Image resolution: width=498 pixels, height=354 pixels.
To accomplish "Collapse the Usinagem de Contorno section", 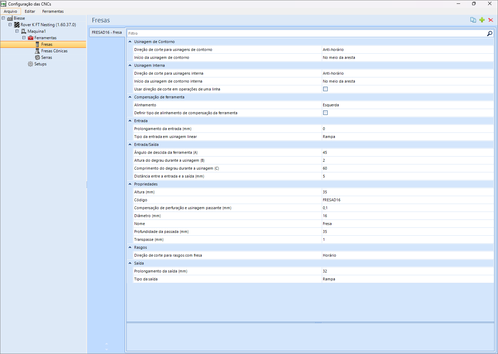I will point(130,42).
